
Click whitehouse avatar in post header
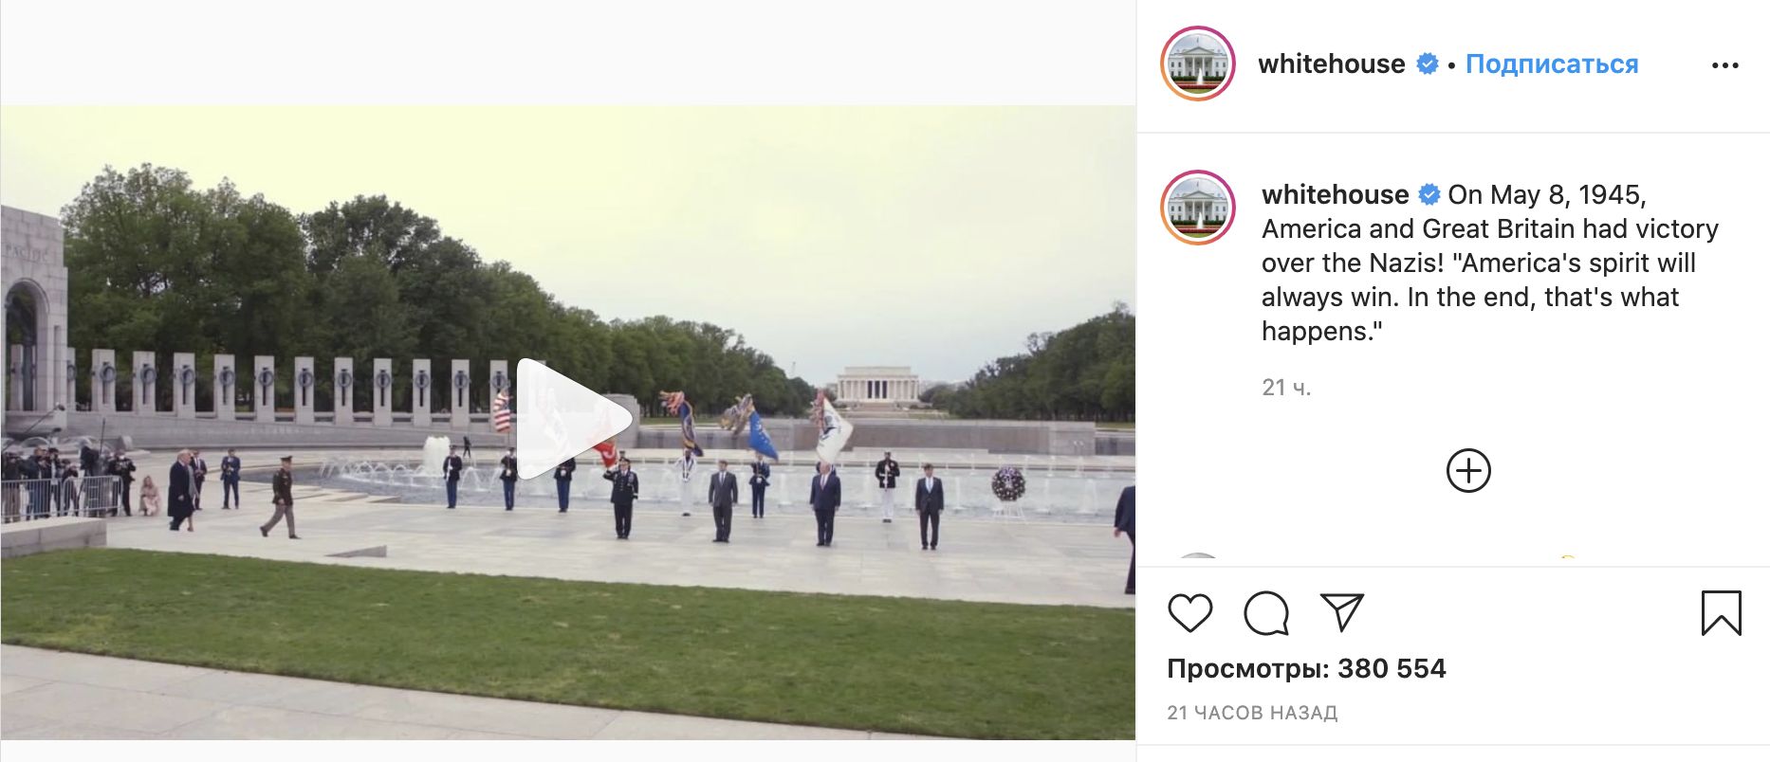pyautogui.click(x=1198, y=63)
